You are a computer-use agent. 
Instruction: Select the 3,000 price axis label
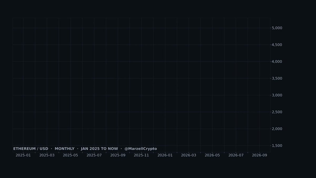click(x=277, y=95)
